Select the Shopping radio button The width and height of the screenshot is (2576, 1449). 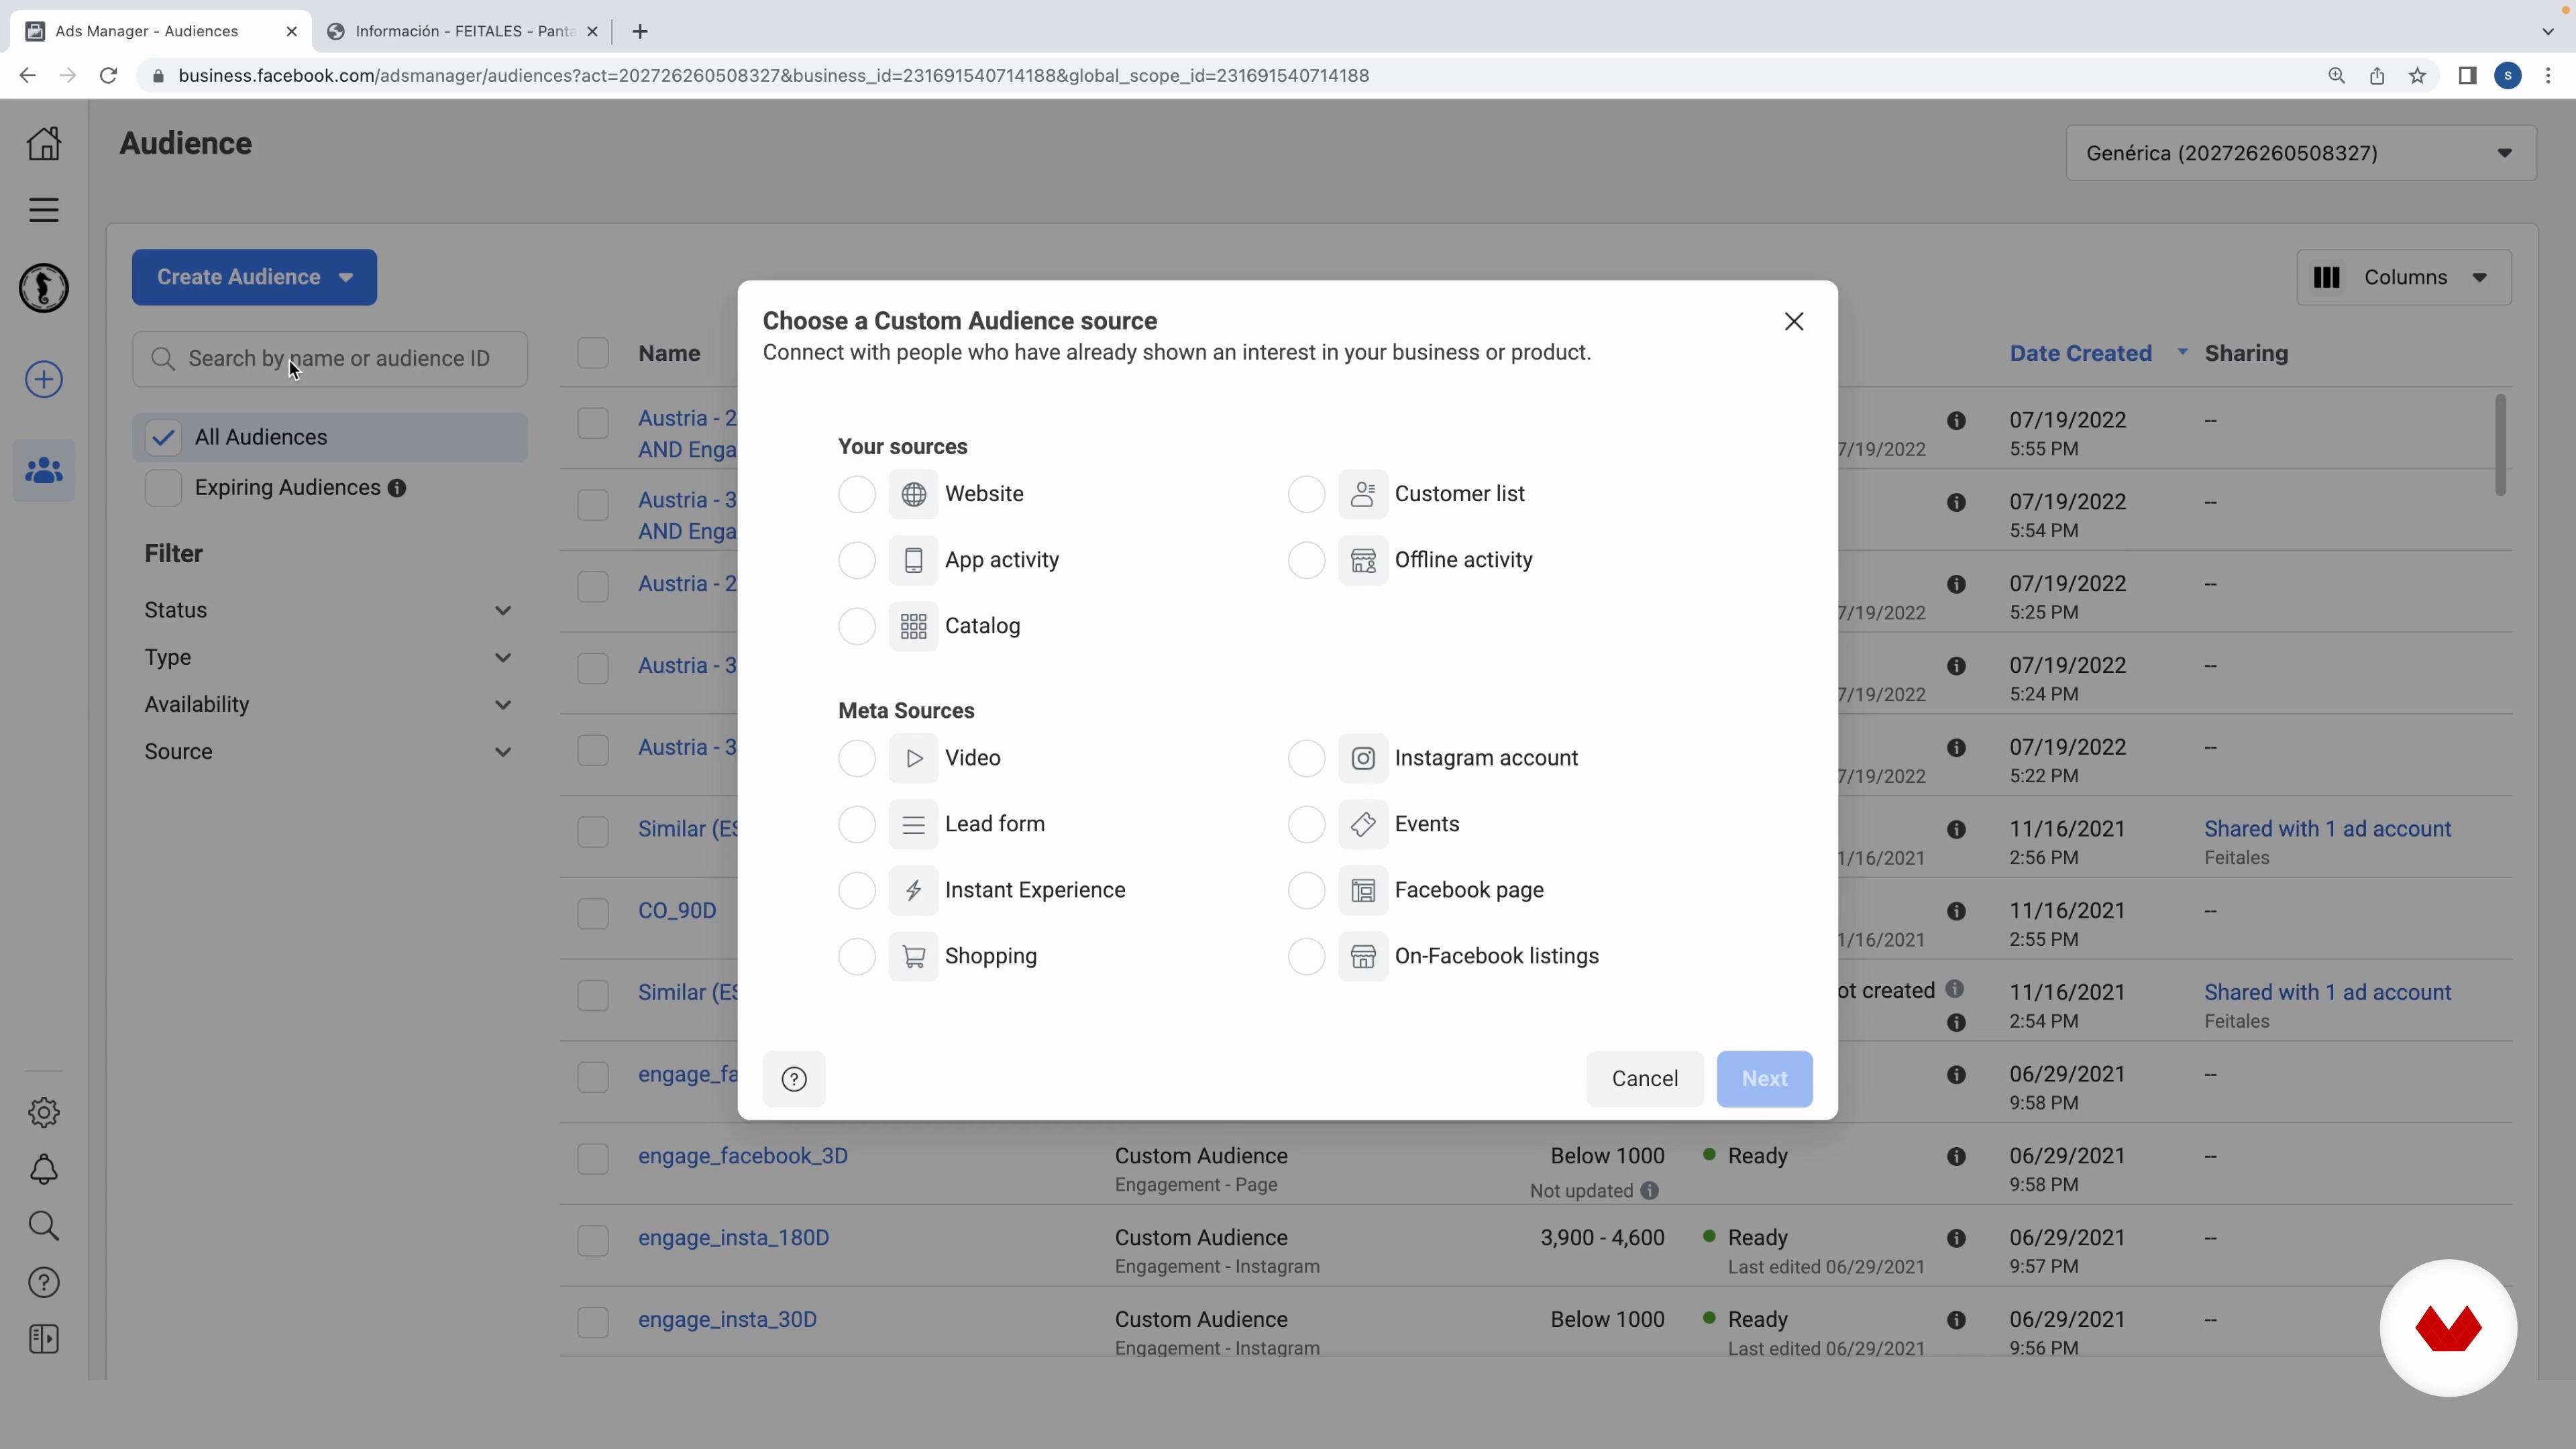pos(857,956)
